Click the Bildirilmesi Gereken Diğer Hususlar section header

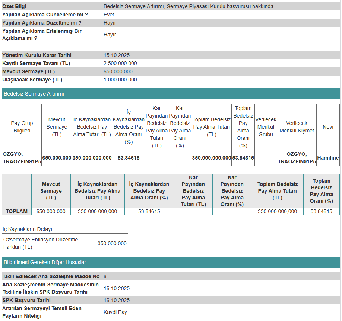point(45,262)
